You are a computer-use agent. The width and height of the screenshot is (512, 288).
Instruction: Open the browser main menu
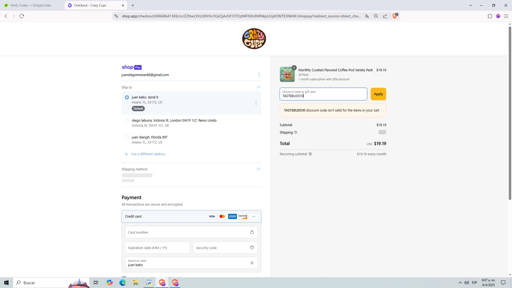coord(506,16)
